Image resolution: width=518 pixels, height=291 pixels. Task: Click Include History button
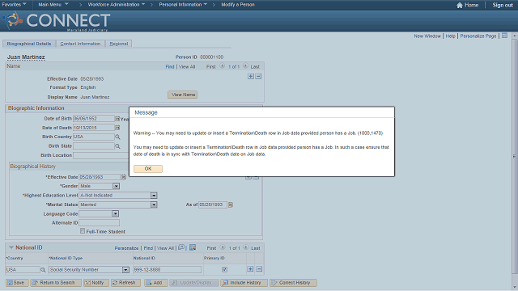(244, 283)
